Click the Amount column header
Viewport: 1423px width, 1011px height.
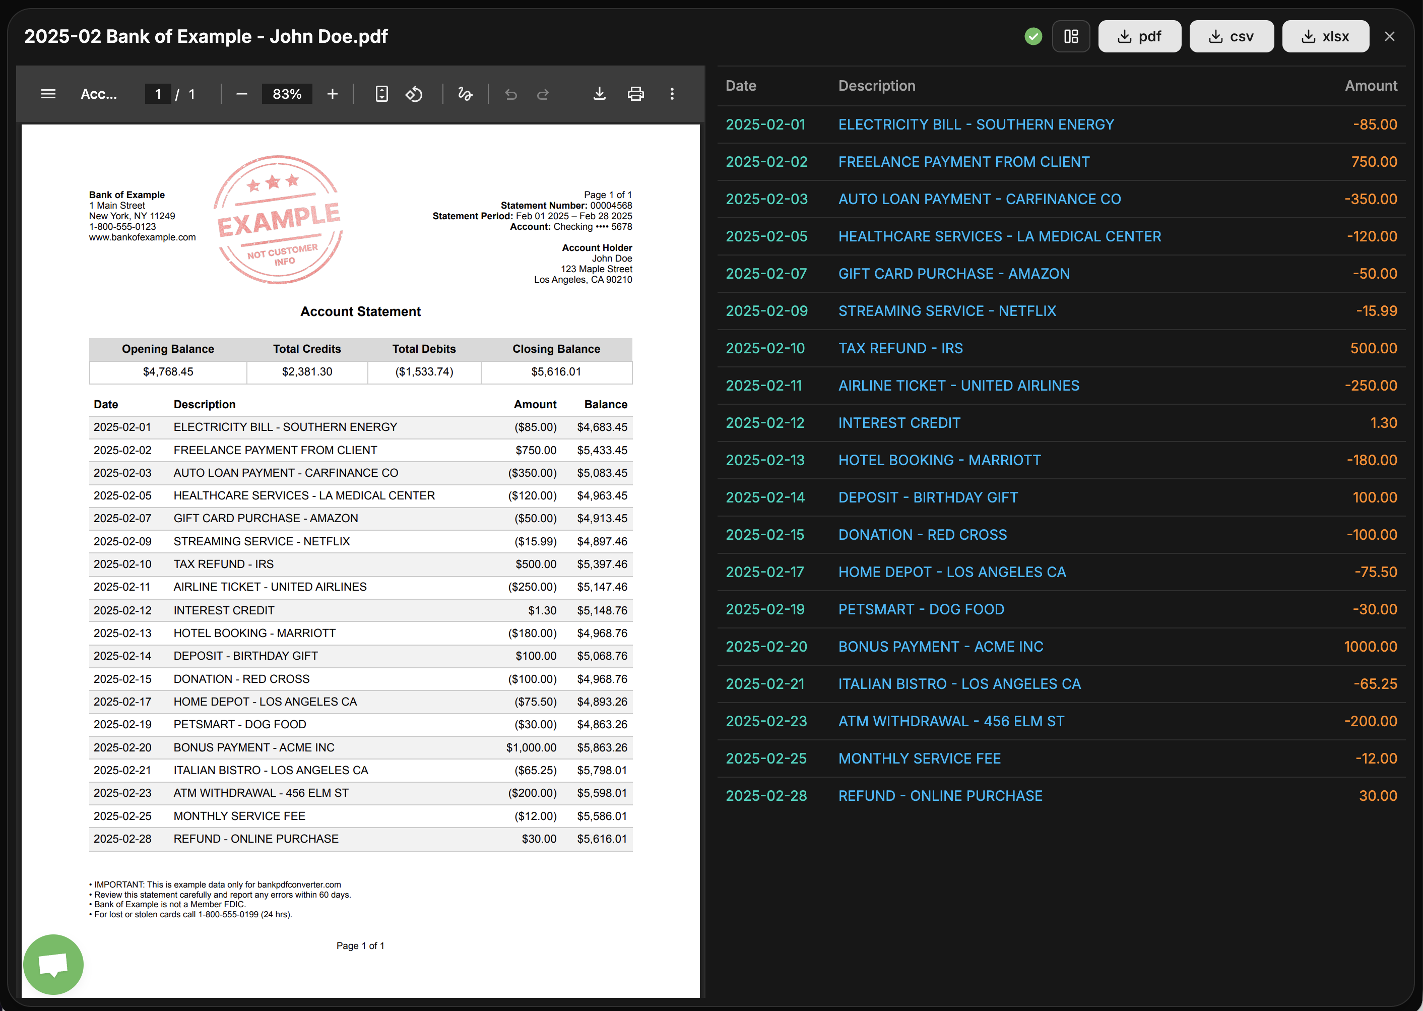(1370, 86)
